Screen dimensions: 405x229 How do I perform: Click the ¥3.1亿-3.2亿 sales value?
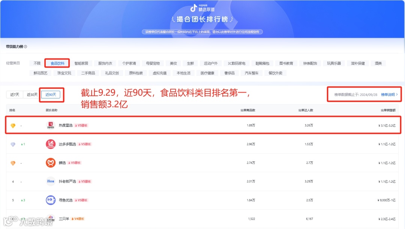387,126
